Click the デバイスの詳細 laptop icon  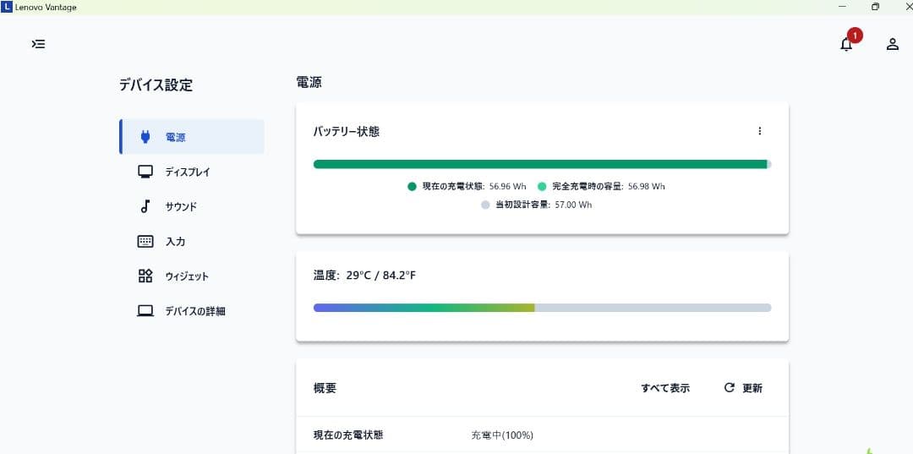(145, 311)
